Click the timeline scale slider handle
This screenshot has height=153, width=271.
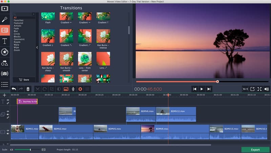[30, 150]
